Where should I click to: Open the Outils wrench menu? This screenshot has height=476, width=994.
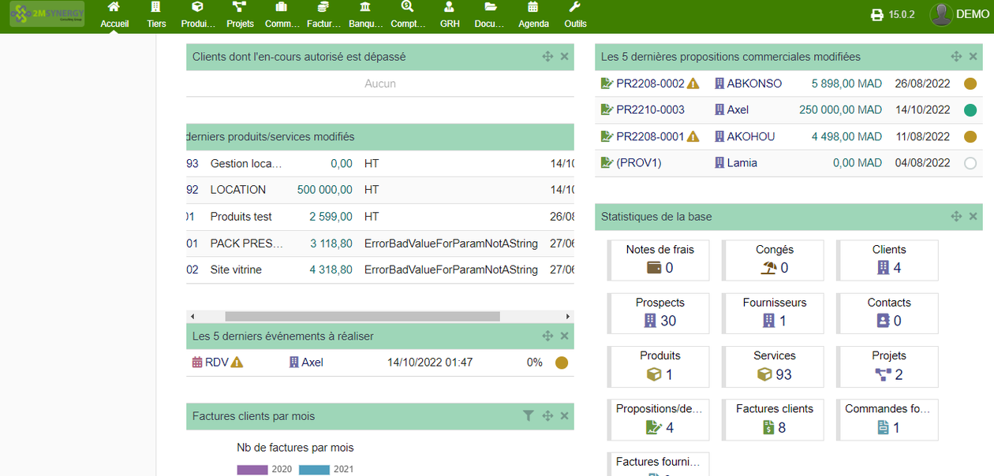[575, 15]
